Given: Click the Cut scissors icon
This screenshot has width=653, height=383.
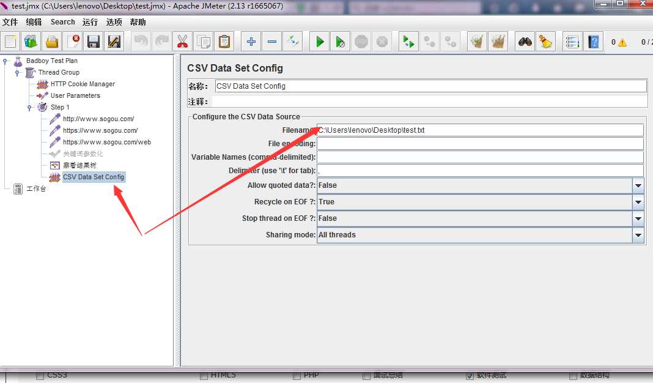Looking at the screenshot, I should (182, 42).
